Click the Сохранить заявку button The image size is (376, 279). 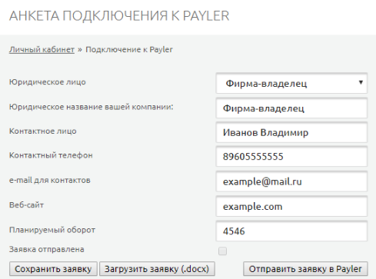tap(53, 269)
